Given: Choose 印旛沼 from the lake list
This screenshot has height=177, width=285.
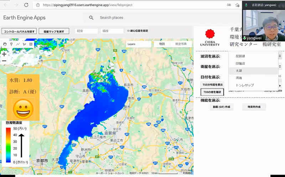Looking at the screenshot, I should [253, 64].
